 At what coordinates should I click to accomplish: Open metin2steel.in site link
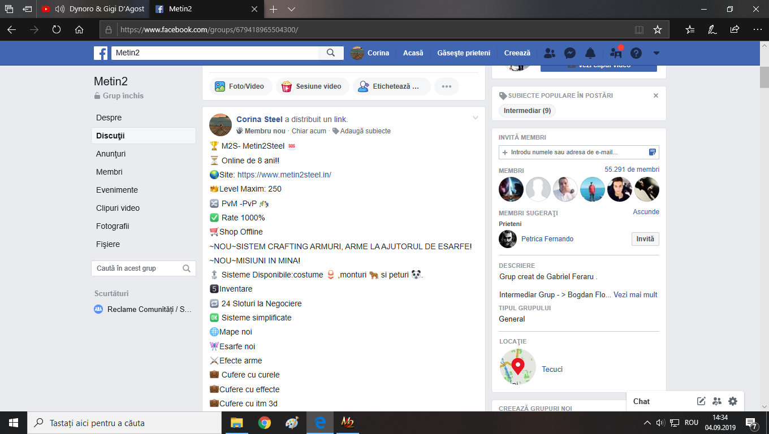point(284,175)
